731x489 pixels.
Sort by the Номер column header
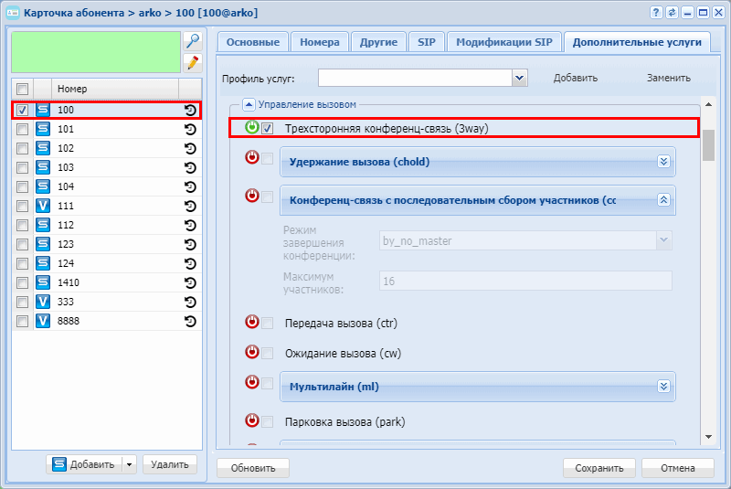[x=115, y=89]
